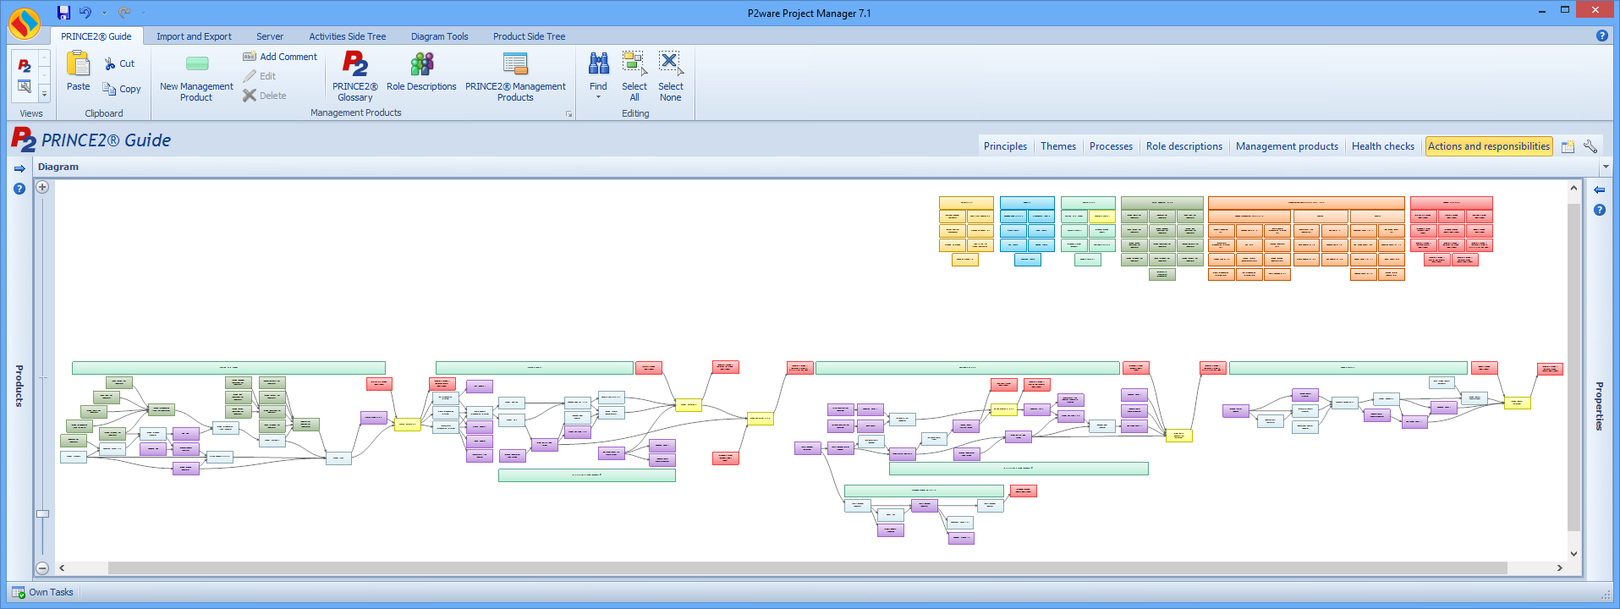The image size is (1620, 609).
Task: Copy the selection to clipboard
Action: [121, 89]
